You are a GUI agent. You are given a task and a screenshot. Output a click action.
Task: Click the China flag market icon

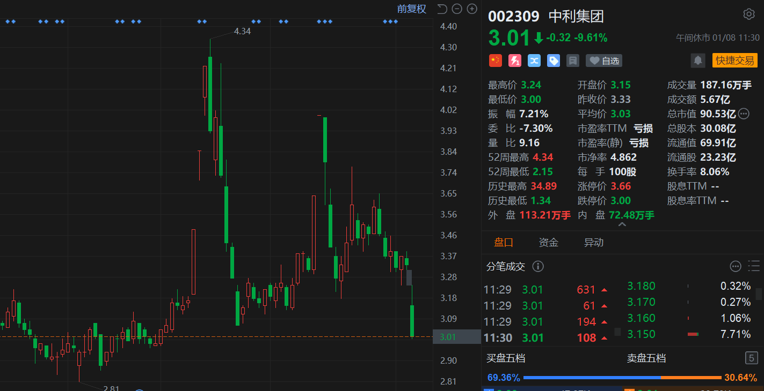pyautogui.click(x=495, y=61)
